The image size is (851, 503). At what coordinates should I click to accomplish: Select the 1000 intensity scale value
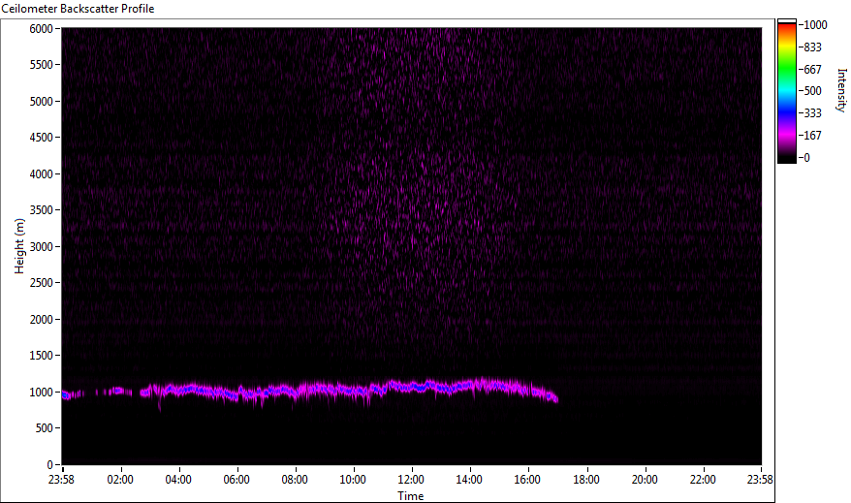click(815, 25)
